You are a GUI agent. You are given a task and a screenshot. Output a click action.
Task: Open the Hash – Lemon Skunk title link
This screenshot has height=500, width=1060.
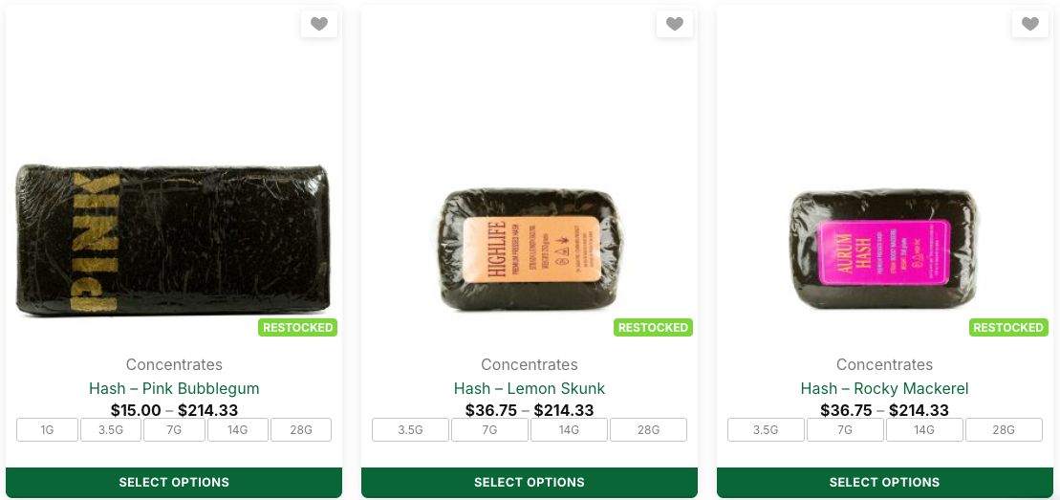(530, 388)
